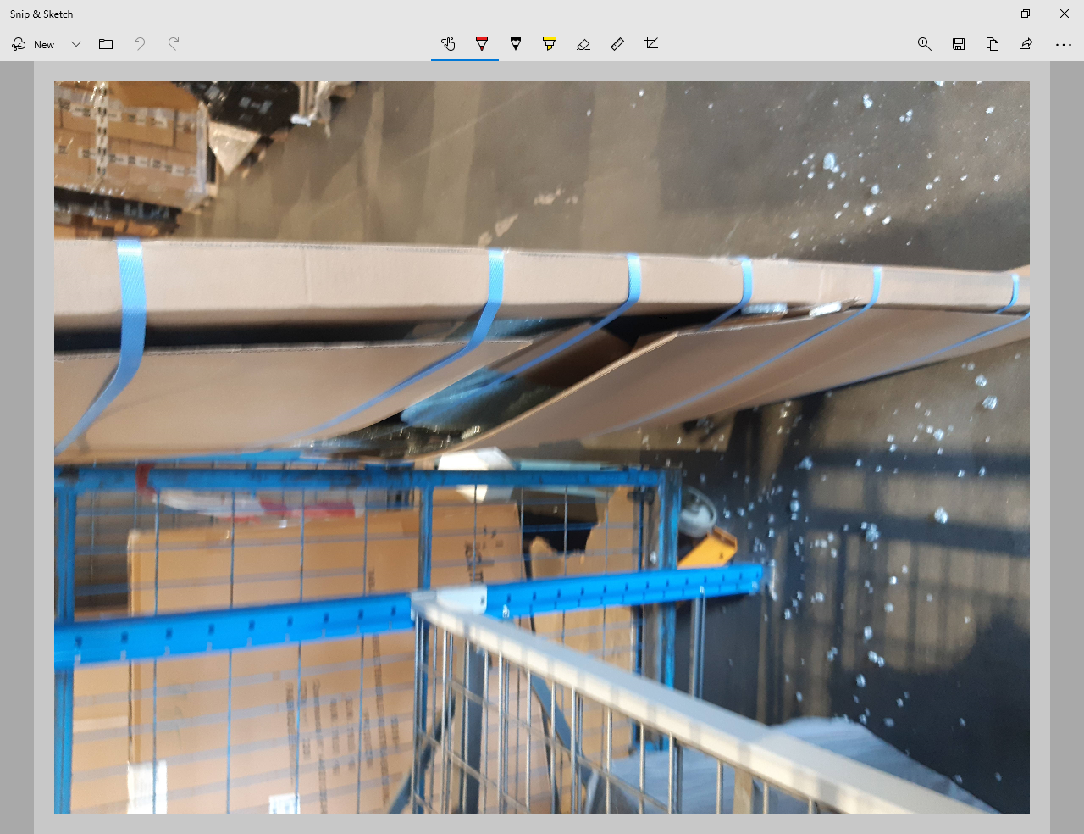Screen dimensions: 1084x834
Task: Toggle the Ruler tool
Action: tap(617, 44)
